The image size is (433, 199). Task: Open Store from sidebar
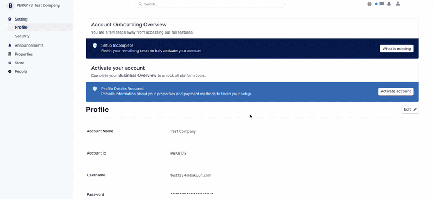(x=19, y=63)
